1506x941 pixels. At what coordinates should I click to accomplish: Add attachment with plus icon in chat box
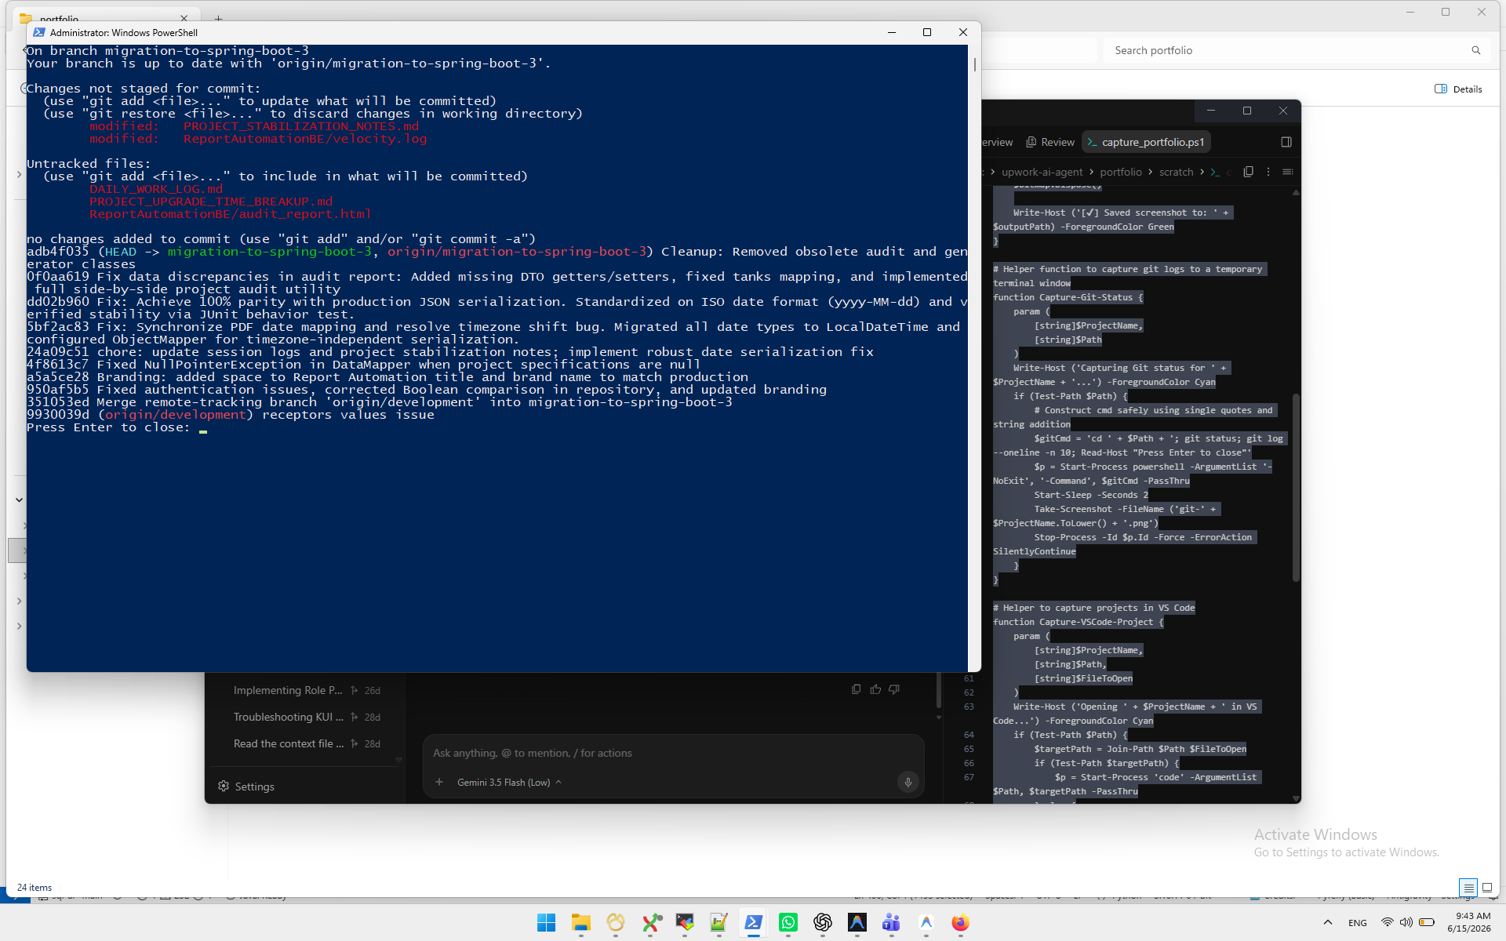pos(439,783)
